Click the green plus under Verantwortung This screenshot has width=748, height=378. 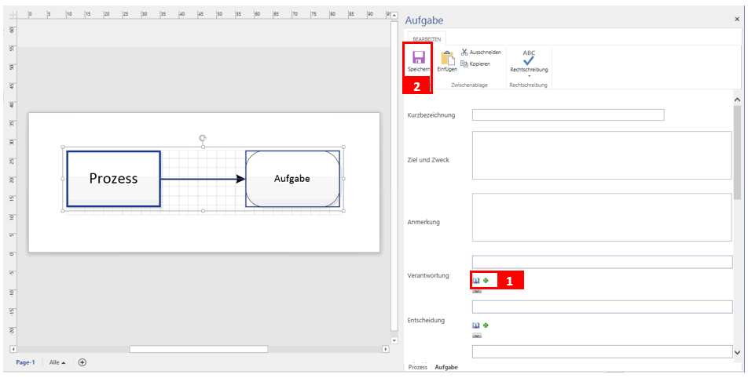click(x=486, y=280)
